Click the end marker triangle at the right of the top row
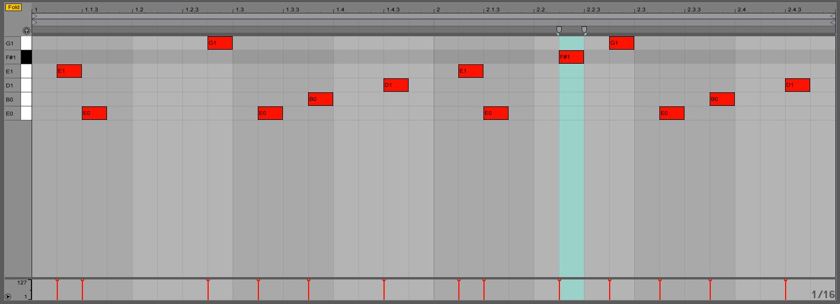Viewport: 840px width, 304px height. tap(833, 17)
